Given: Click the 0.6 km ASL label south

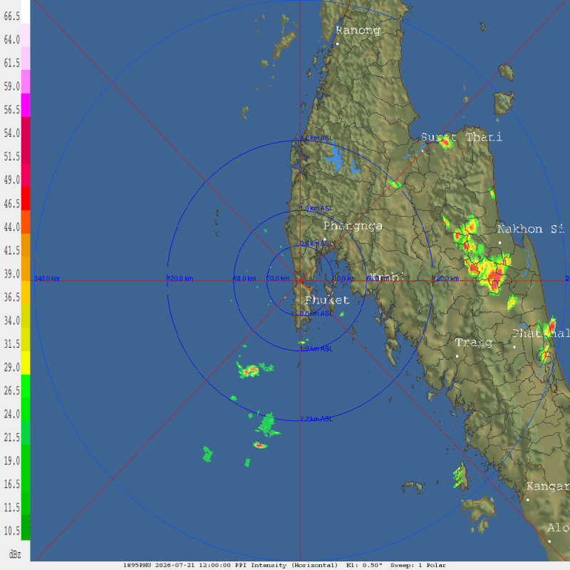Looking at the screenshot, I should pyautogui.click(x=316, y=313).
